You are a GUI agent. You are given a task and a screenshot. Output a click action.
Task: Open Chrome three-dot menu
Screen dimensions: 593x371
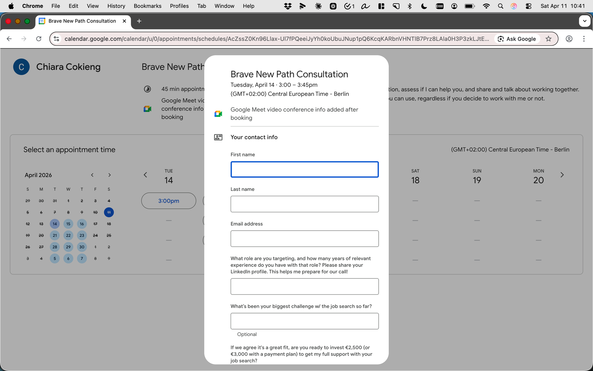584,39
